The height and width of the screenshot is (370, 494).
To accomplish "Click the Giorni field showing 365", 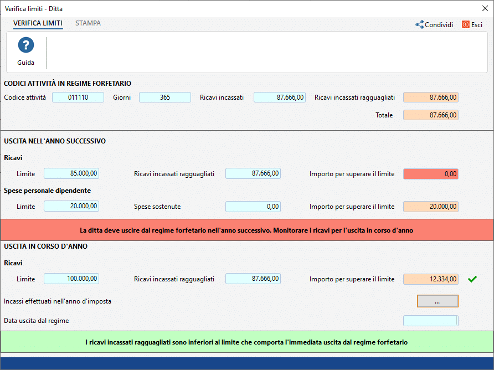I will coord(165,97).
